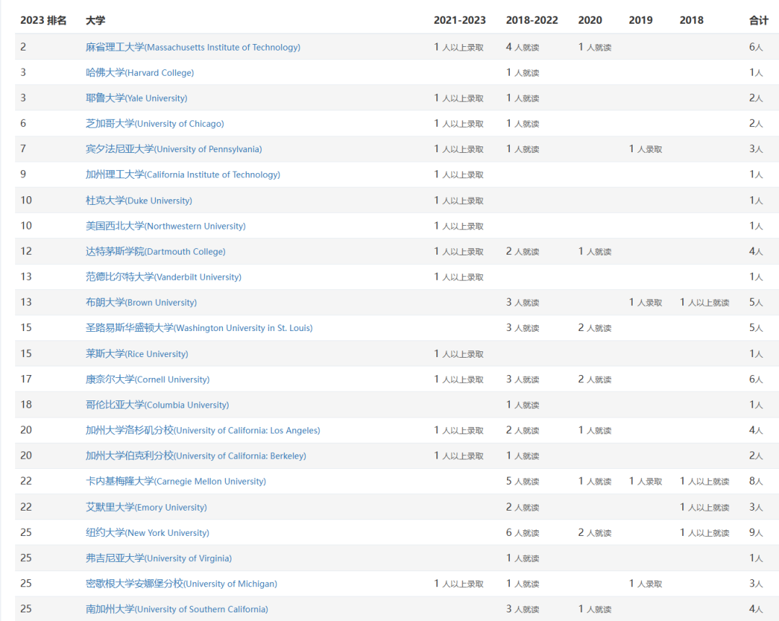The image size is (779, 621).
Task: Select Washington University's 2020 '2 人就读' cell
Action: 594,328
